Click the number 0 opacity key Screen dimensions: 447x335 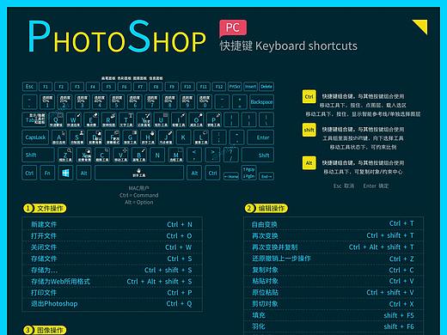[205, 101]
